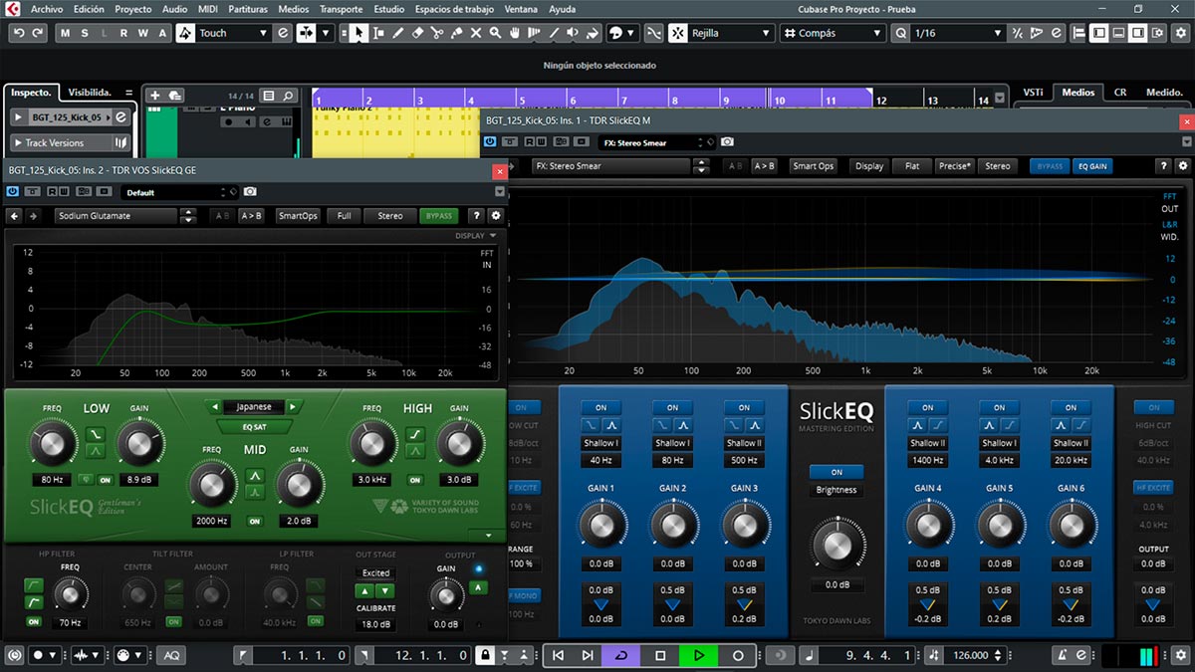This screenshot has height=672, width=1195.
Task: Toggle the green BYPASS button in SlickEQ GE
Action: [x=438, y=215]
